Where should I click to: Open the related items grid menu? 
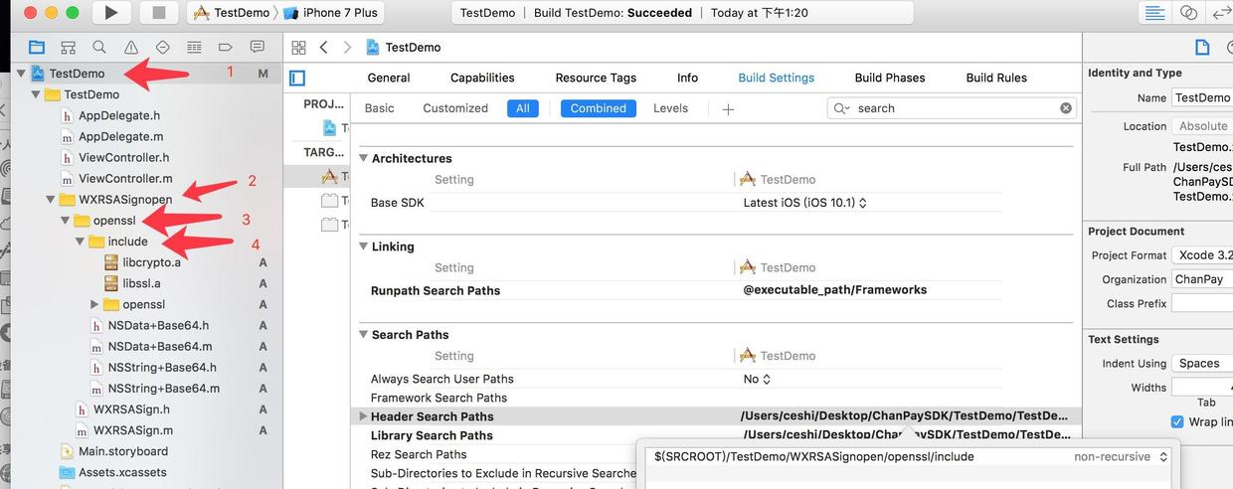point(298,47)
